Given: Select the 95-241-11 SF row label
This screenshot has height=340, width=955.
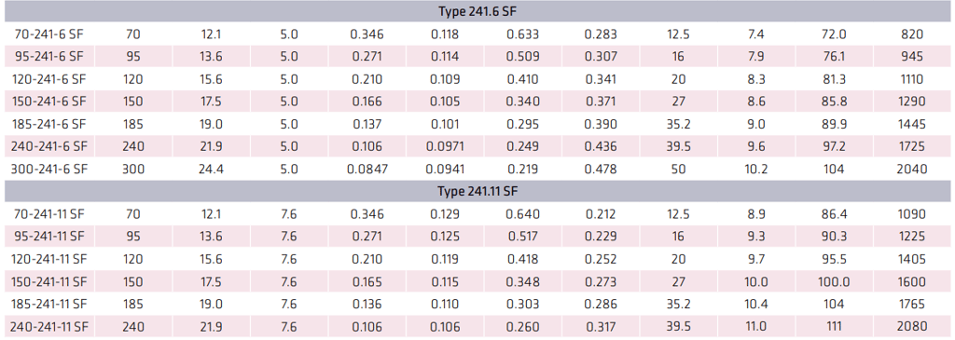Looking at the screenshot, I should point(48,237).
